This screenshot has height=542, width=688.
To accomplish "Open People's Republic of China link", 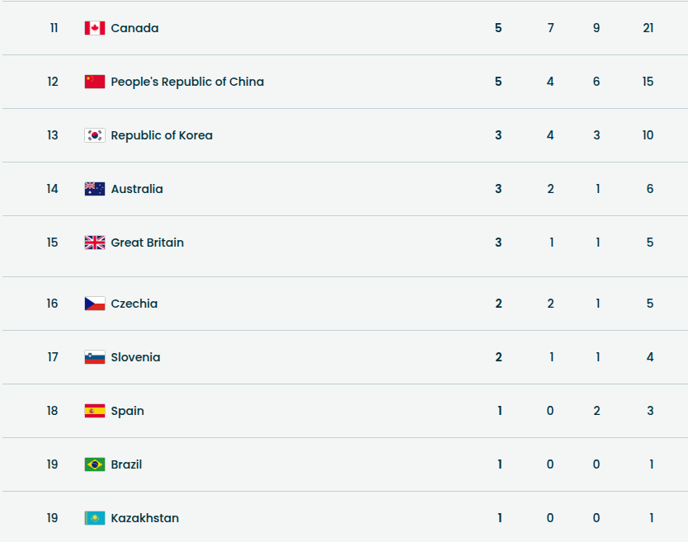I will click(x=187, y=82).
